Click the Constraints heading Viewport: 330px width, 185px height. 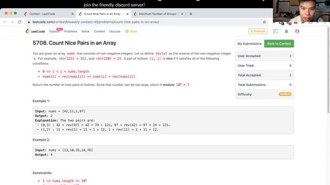42,173
